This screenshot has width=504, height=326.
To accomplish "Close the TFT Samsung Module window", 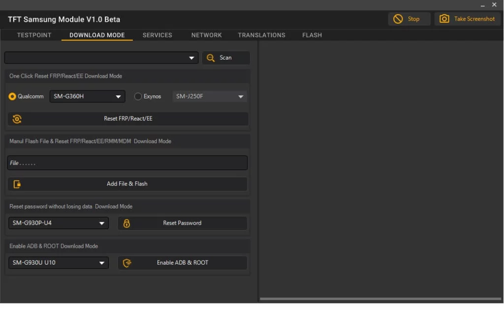I will click(494, 4).
